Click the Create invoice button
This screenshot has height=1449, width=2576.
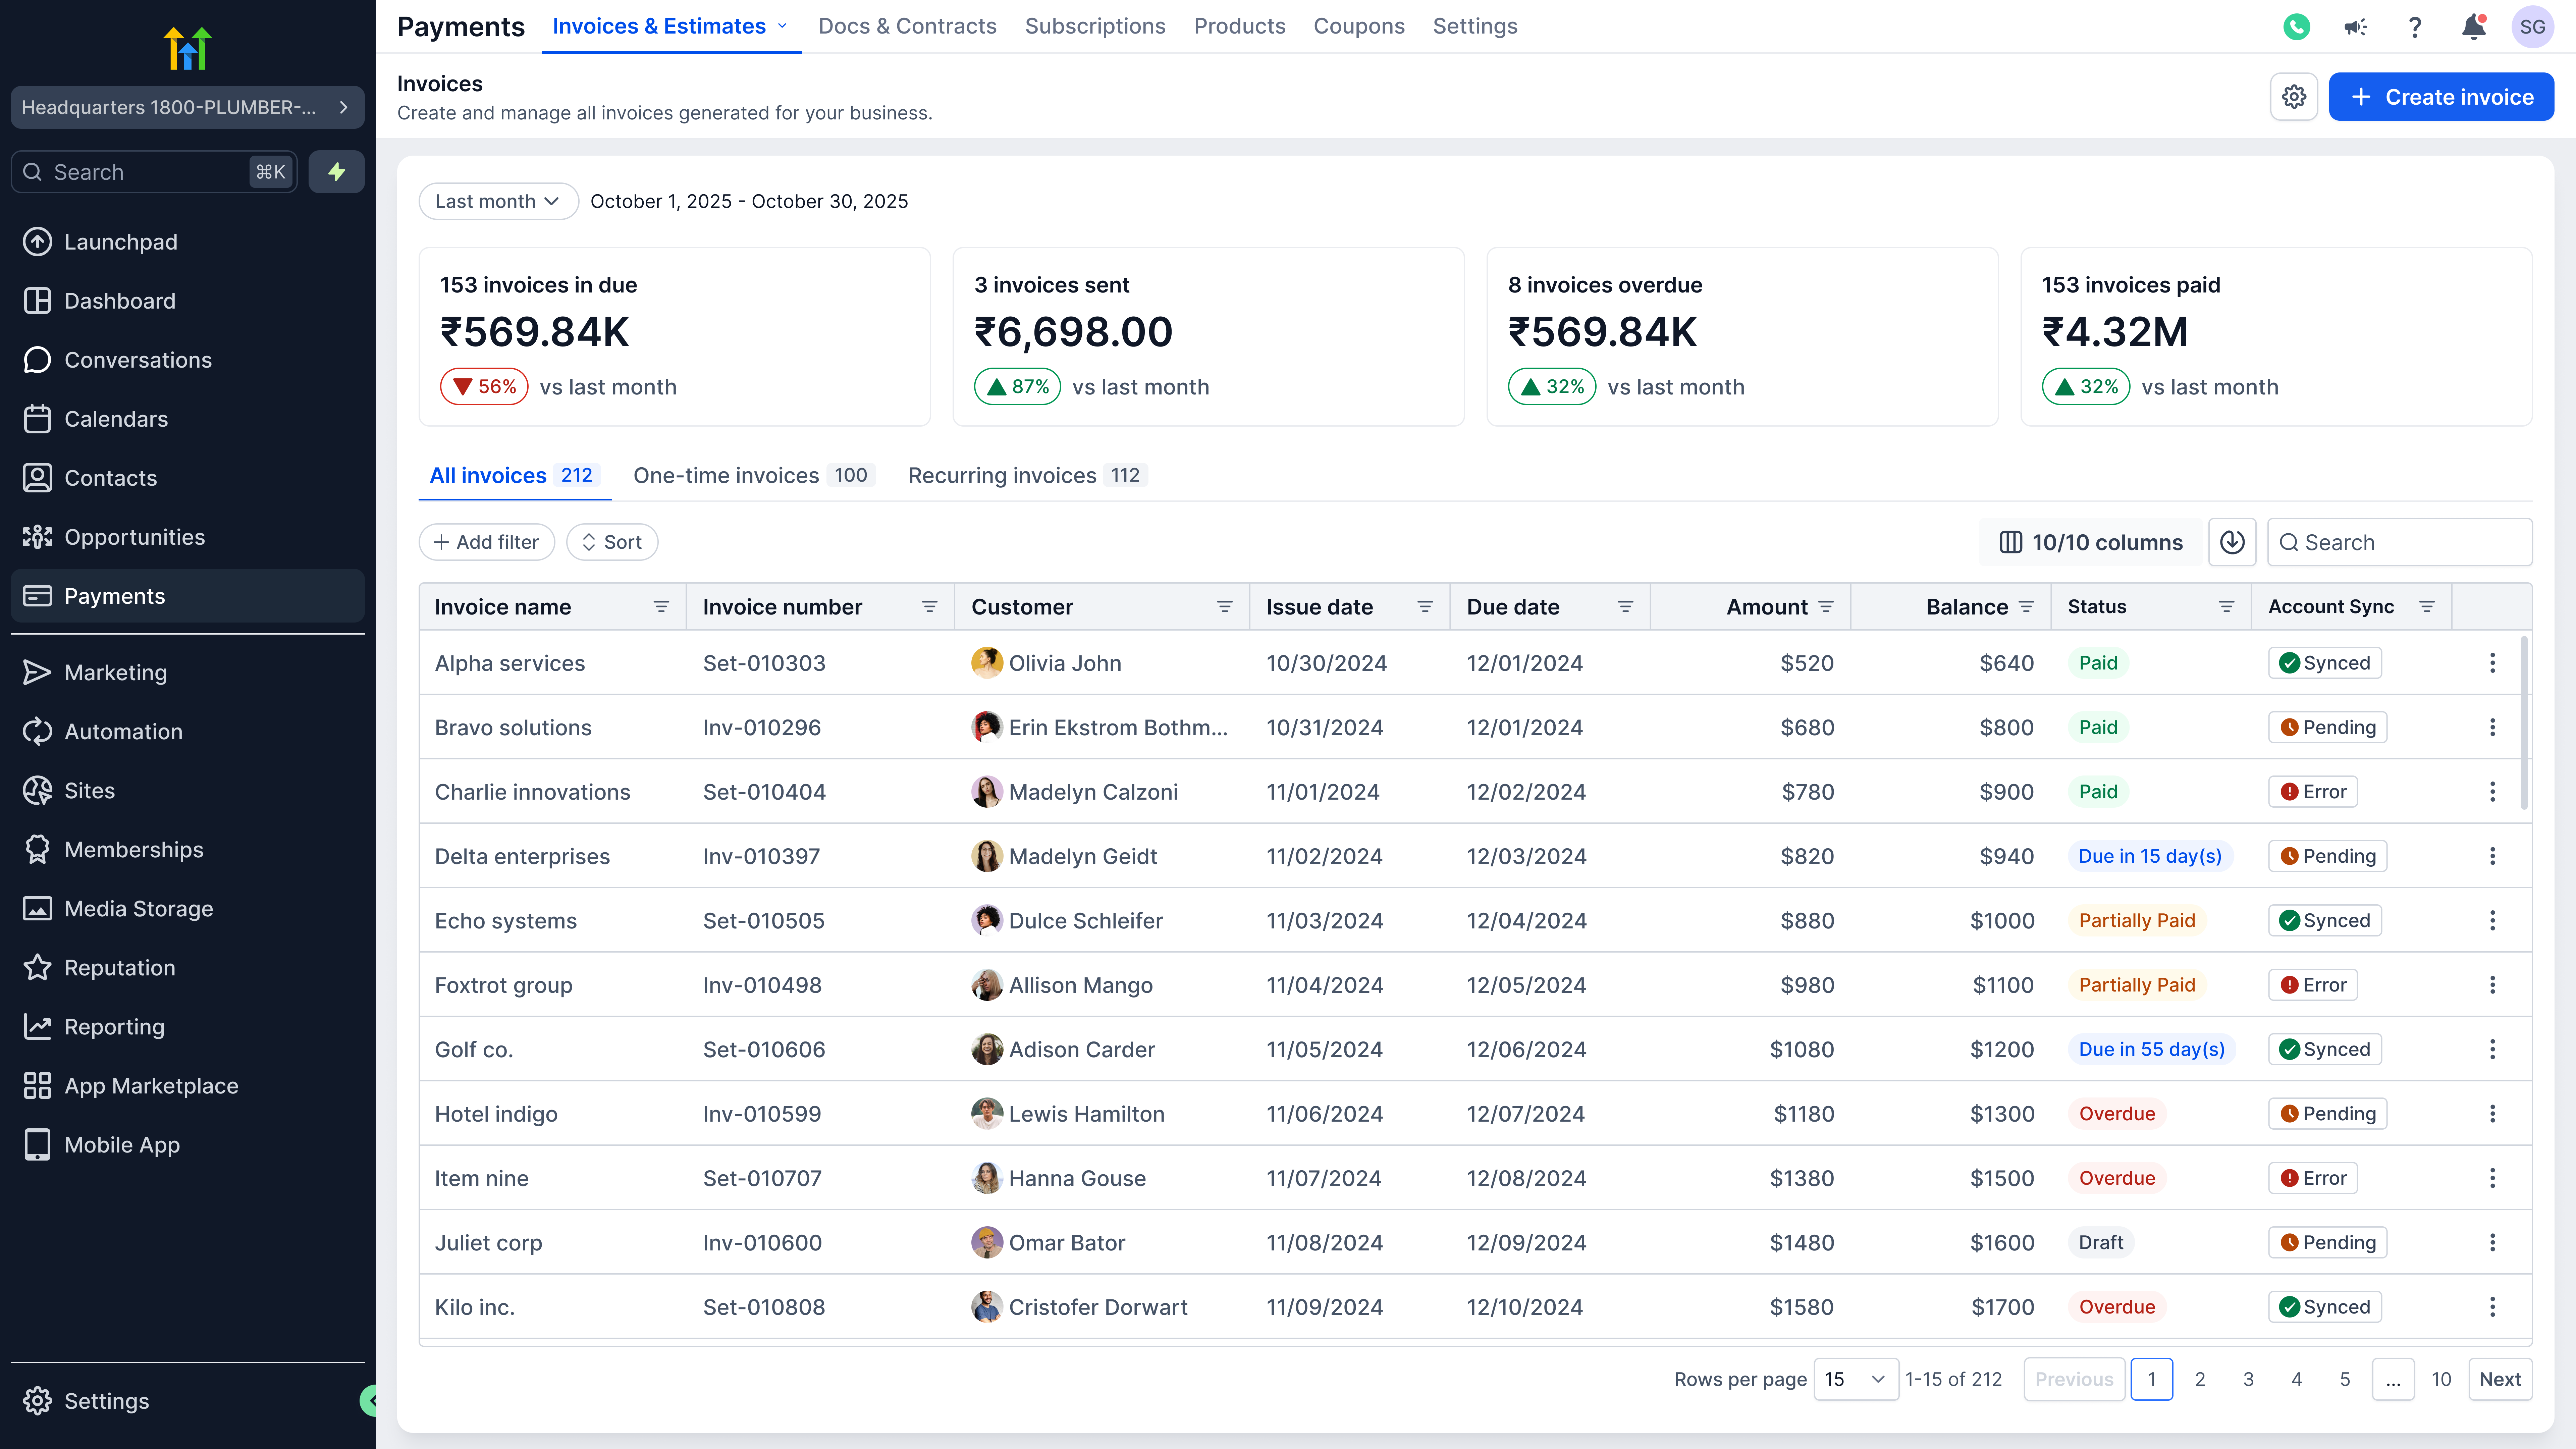(2441, 97)
